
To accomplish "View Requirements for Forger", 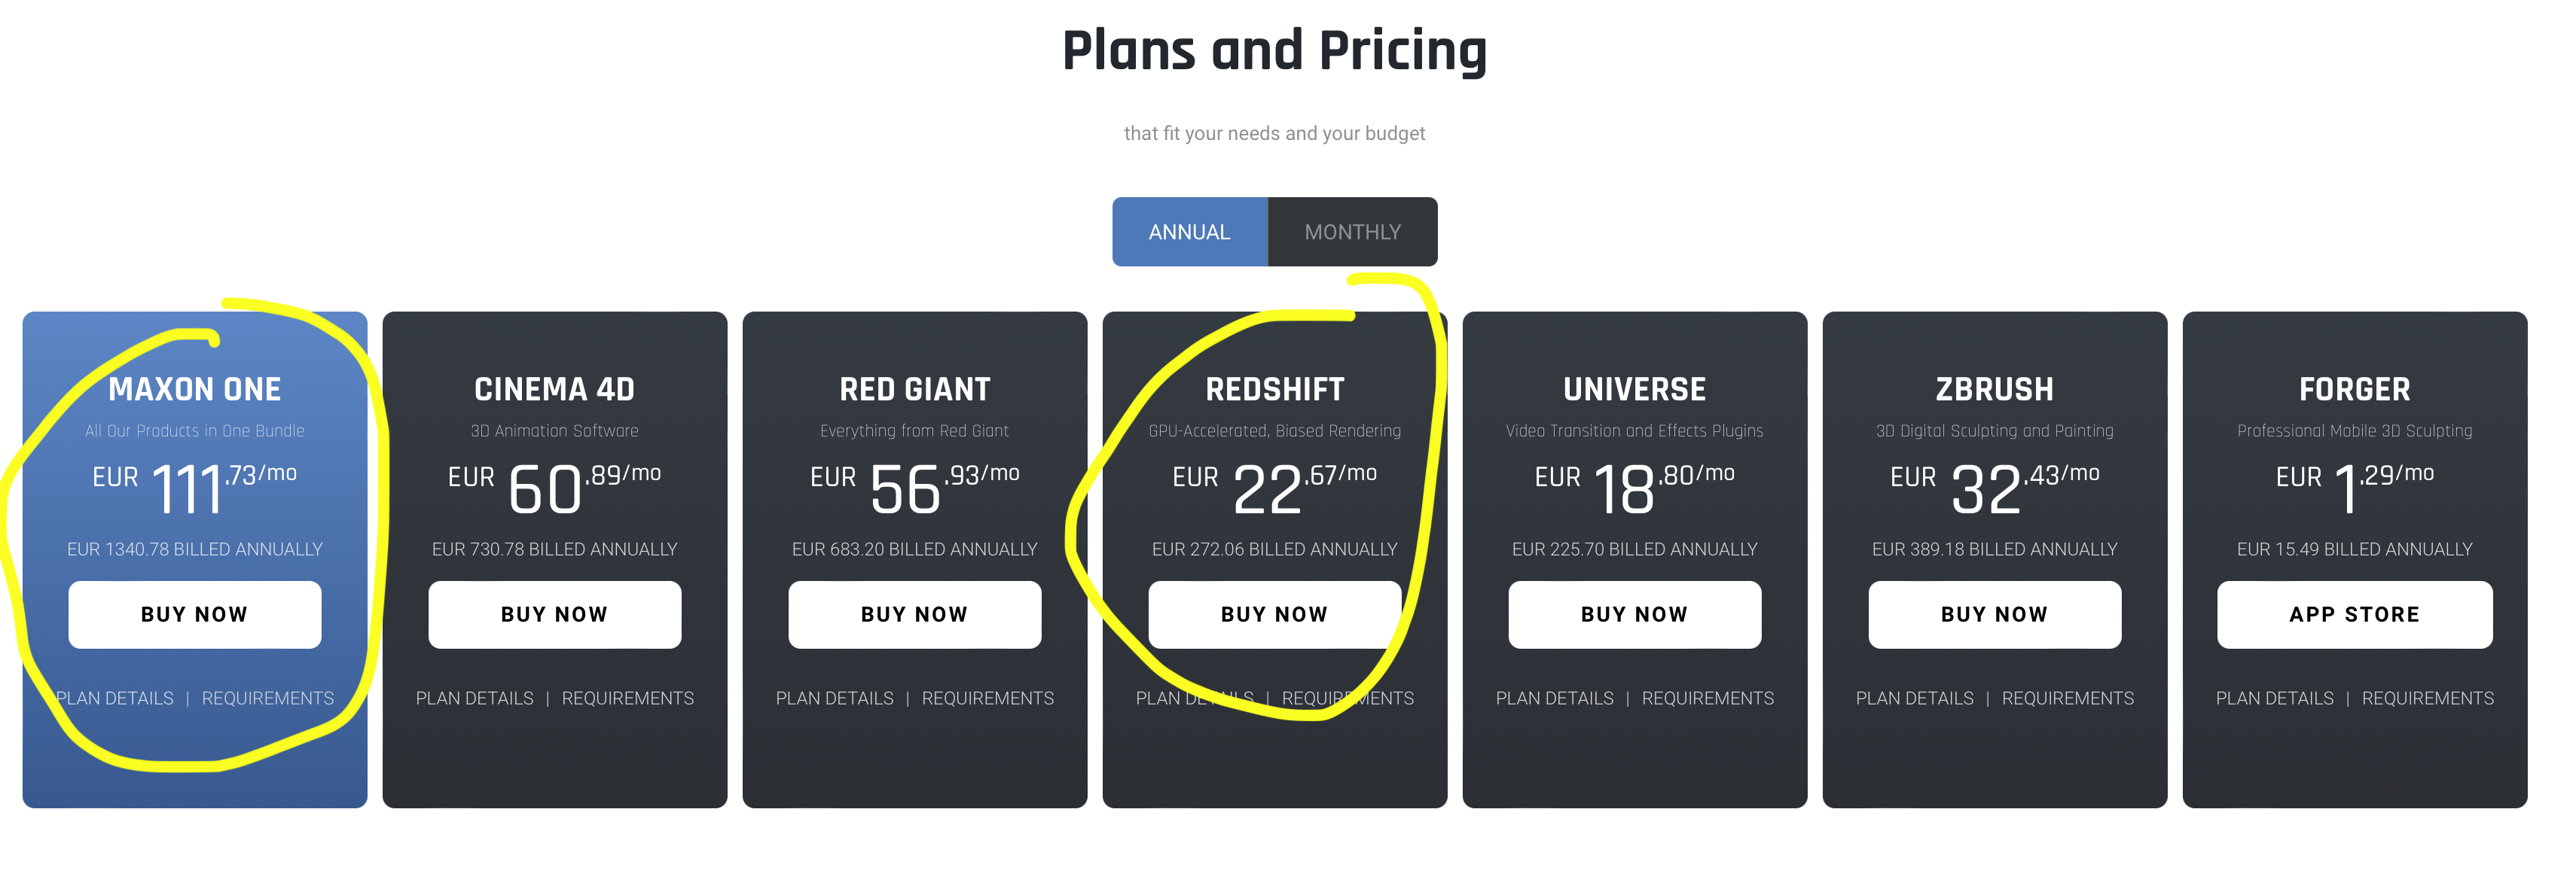I will click(2428, 698).
